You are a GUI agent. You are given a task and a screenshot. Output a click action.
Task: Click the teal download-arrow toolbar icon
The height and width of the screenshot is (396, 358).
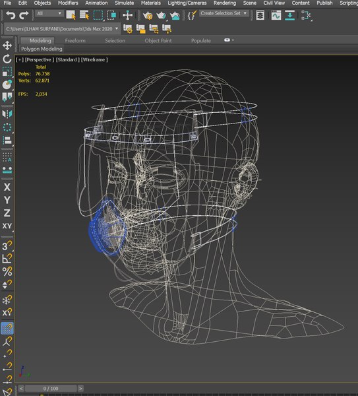(x=289, y=15)
